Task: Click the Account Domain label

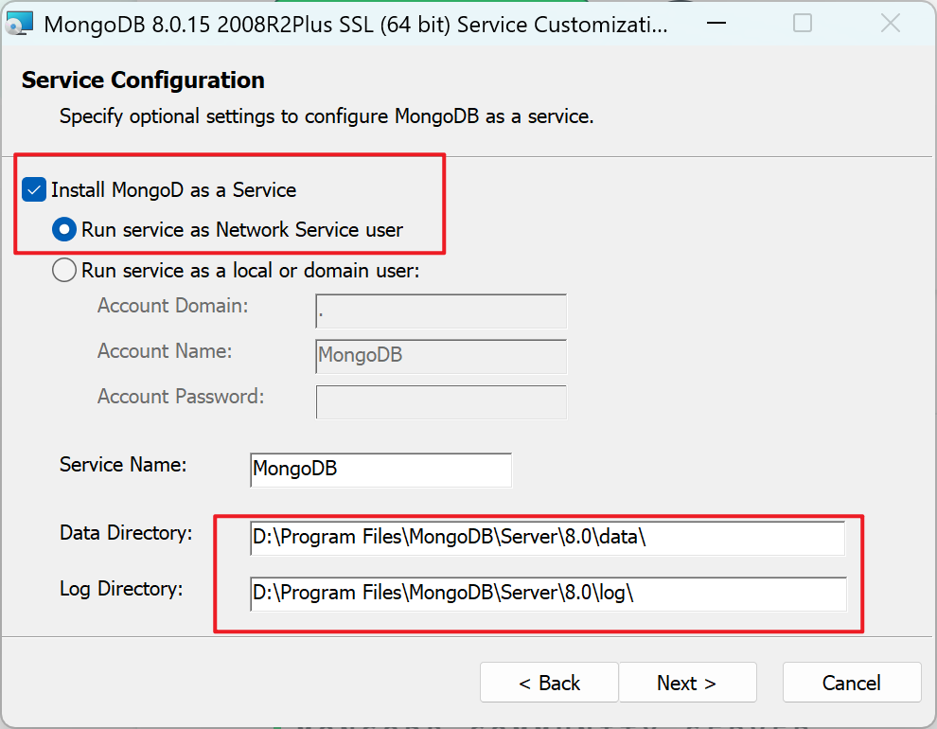Action: coord(172,306)
